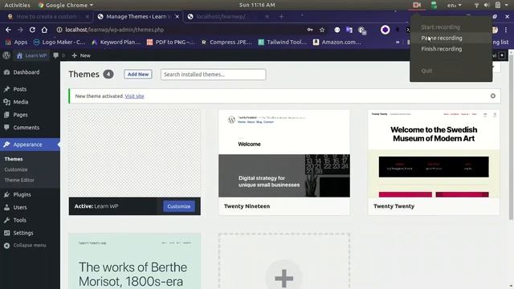514x289 pixels.
Task: Click the screen recorder tray icon
Action: [417, 5]
